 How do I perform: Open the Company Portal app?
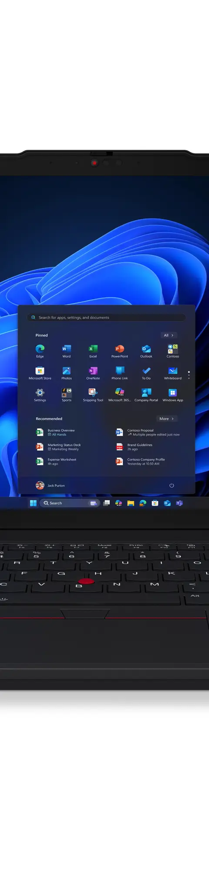(146, 395)
